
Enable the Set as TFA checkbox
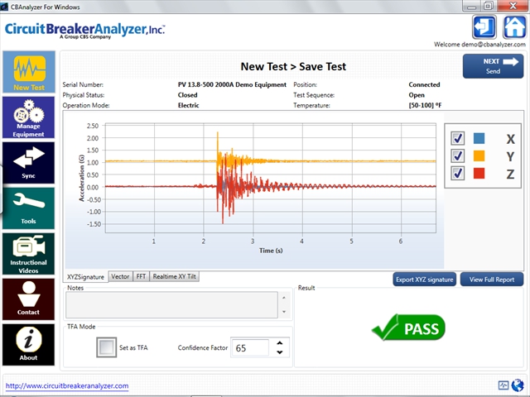[107, 347]
